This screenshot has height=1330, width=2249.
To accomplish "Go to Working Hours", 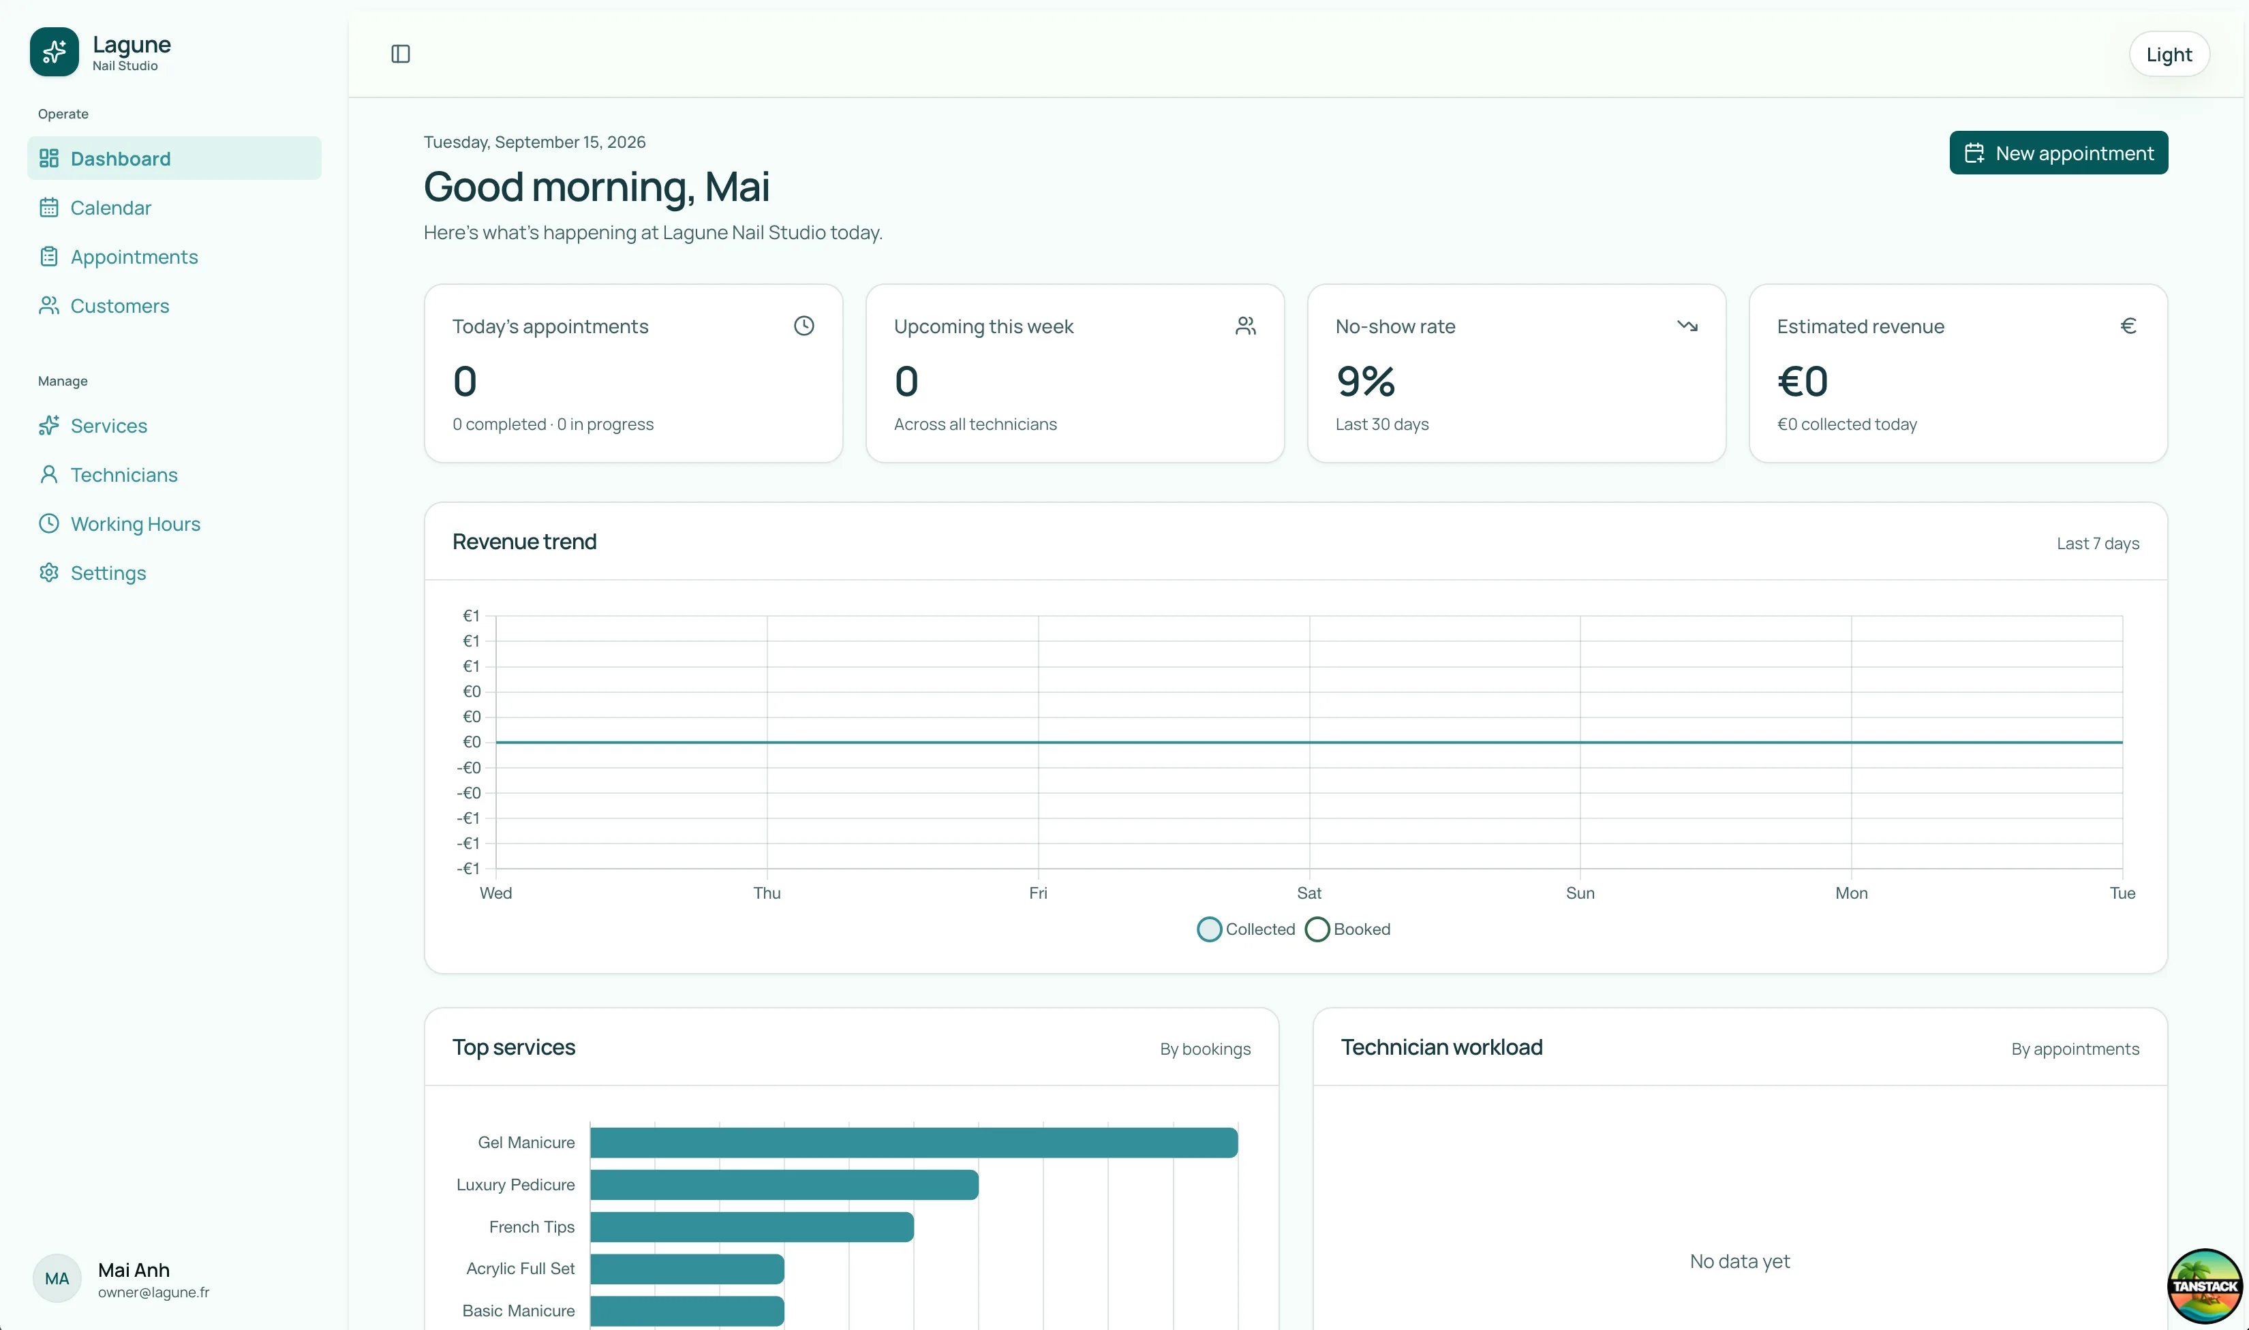I will pyautogui.click(x=174, y=523).
